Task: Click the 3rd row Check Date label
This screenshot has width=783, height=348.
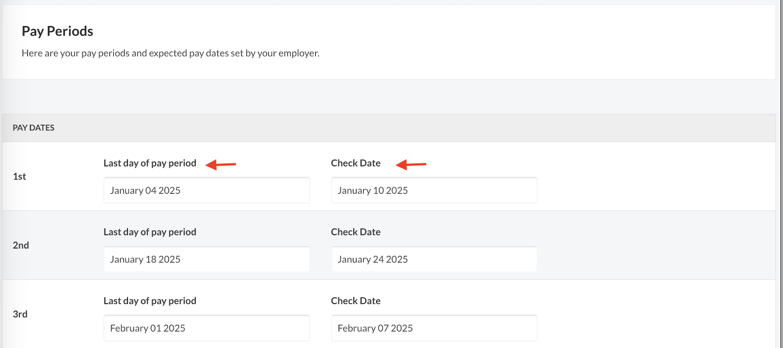Action: [356, 301]
